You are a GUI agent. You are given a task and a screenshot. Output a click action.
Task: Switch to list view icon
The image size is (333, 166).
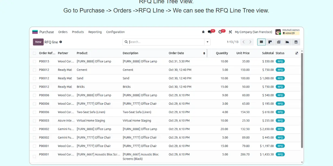pos(261,42)
